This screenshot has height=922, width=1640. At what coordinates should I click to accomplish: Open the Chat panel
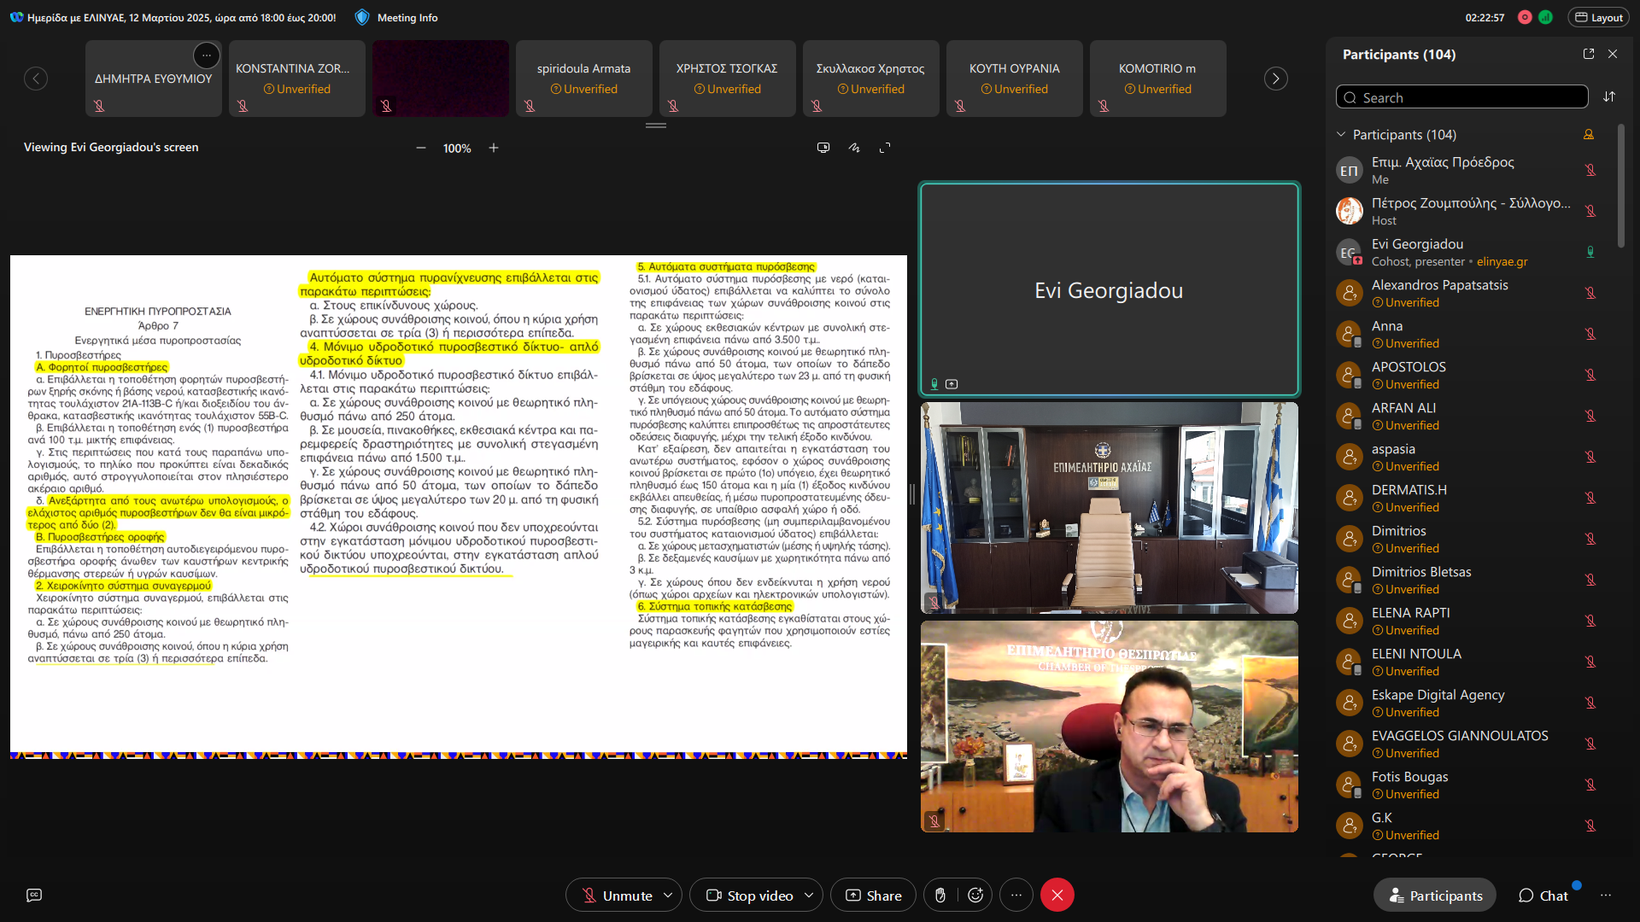click(x=1543, y=895)
